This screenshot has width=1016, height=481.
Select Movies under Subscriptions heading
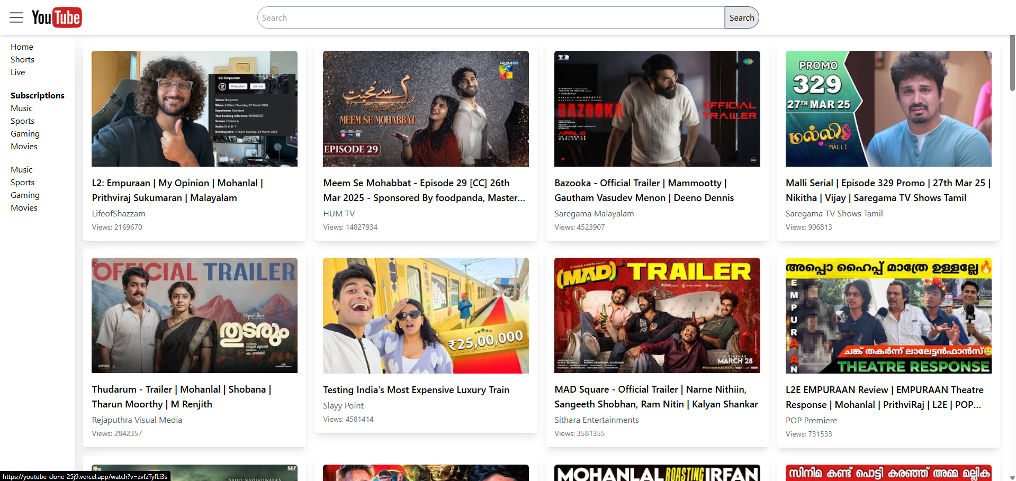(x=24, y=147)
